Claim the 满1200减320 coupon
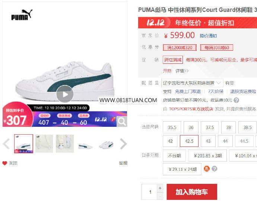This screenshot has height=201, width=257. tap(180, 48)
